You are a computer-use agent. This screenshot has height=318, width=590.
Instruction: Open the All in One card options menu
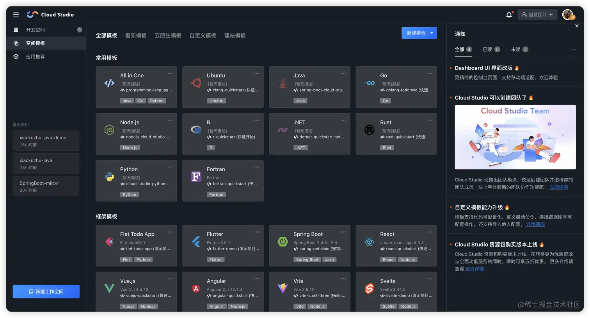[x=170, y=73]
